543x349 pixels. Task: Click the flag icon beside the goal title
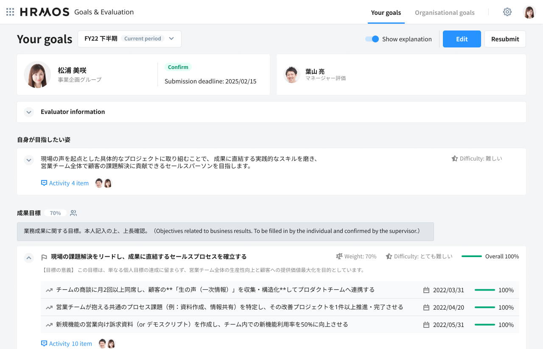point(44,257)
